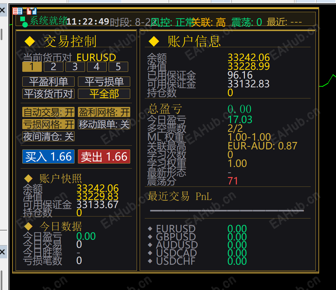
Task: Click the long/short ticket count 2/2
Action: (x=235, y=128)
